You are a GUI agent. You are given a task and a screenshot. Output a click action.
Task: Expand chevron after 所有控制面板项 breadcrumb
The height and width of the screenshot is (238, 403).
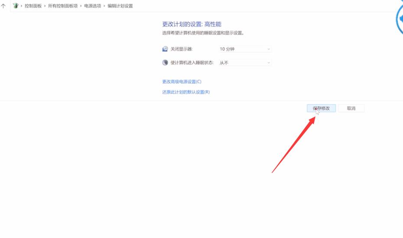81,6
